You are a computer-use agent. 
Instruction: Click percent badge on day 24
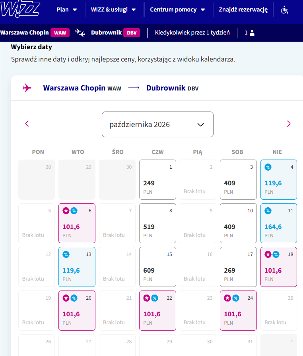click(236, 298)
